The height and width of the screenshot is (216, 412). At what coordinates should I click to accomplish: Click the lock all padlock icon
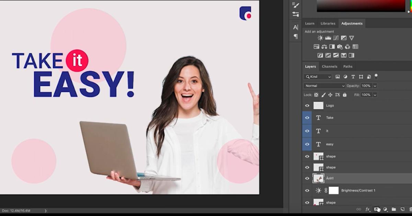(x=345, y=95)
